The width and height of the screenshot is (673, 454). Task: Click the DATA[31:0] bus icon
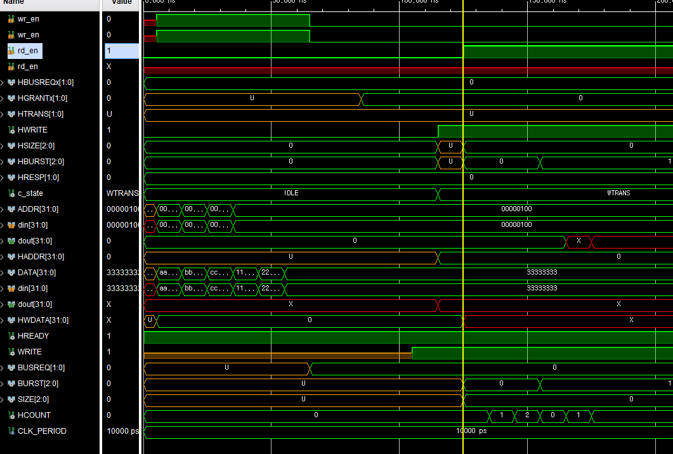coord(11,273)
